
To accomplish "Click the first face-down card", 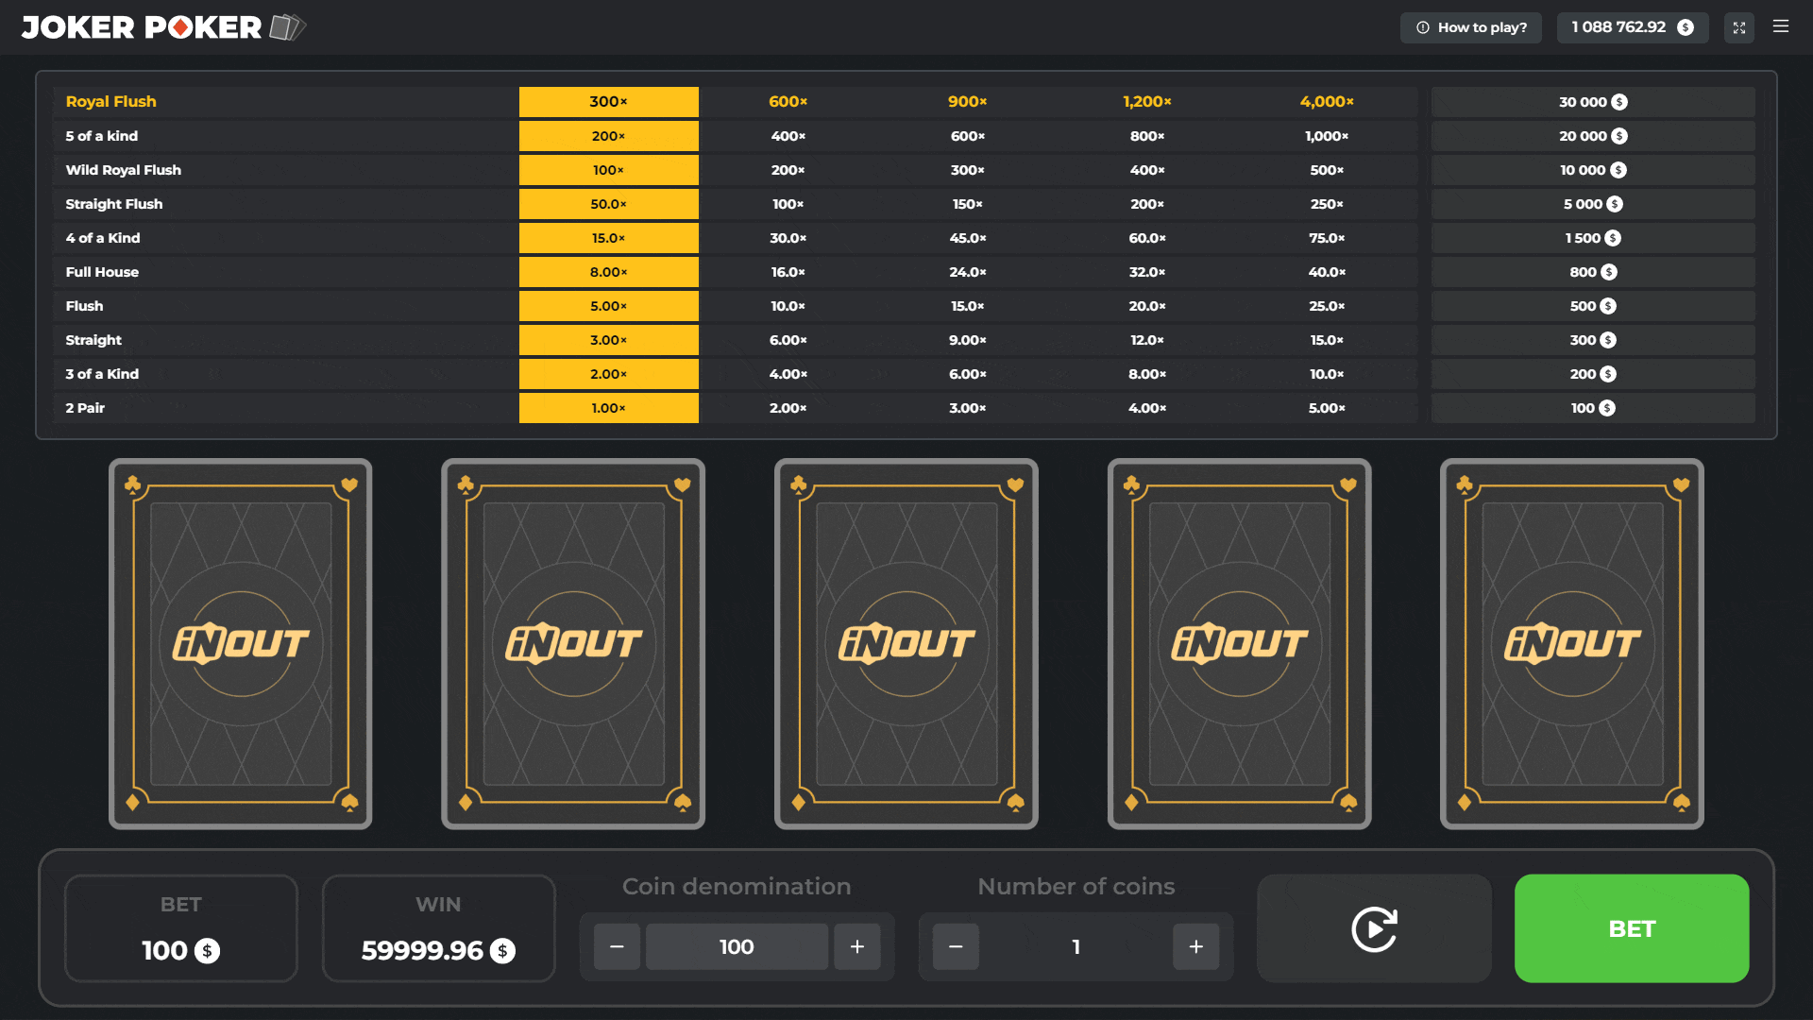I will 241,644.
